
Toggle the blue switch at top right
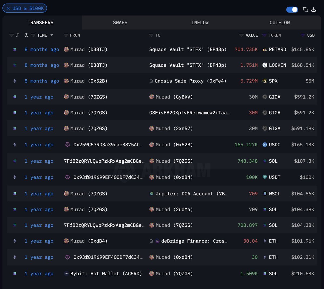pyautogui.click(x=292, y=9)
